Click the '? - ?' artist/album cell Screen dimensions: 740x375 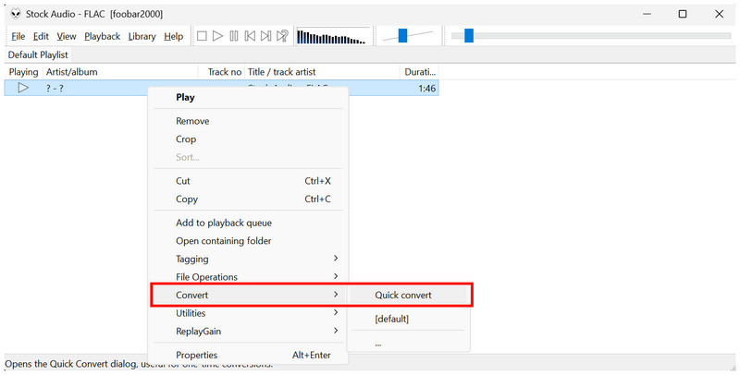click(55, 88)
